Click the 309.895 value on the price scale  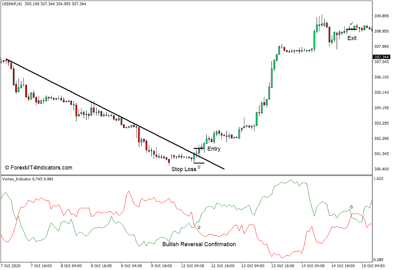tap(382, 16)
